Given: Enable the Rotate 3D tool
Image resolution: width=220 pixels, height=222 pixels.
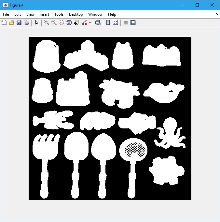Looking at the screenshot, I should click(x=69, y=22).
